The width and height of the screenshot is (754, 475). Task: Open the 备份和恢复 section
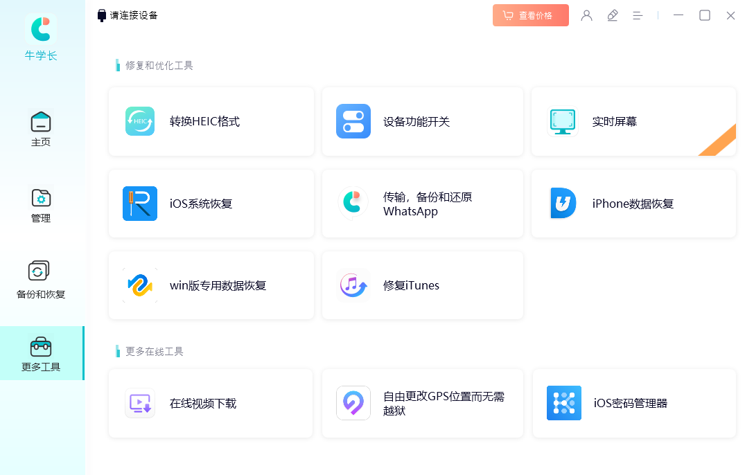coord(41,278)
